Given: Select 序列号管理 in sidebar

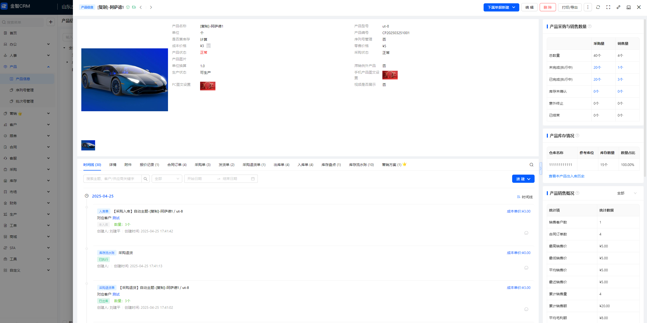Looking at the screenshot, I should (x=28, y=90).
